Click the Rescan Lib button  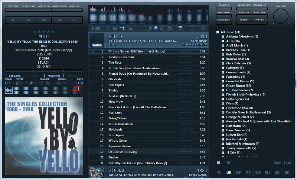click(x=260, y=9)
